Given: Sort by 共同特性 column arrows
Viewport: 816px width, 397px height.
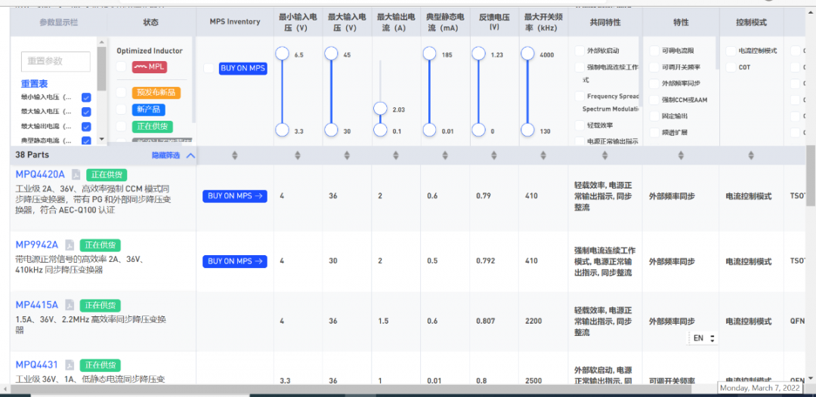Looking at the screenshot, I should click(x=604, y=155).
